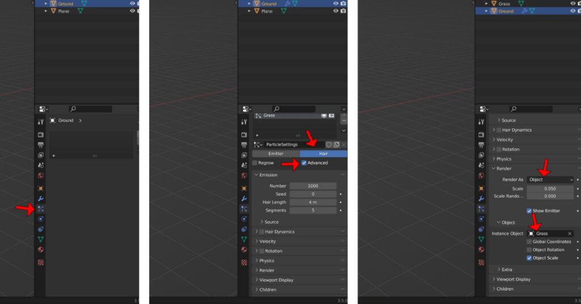Select Grass particle system slot
Image resolution: width=581 pixels, height=304 pixels.
(294, 116)
